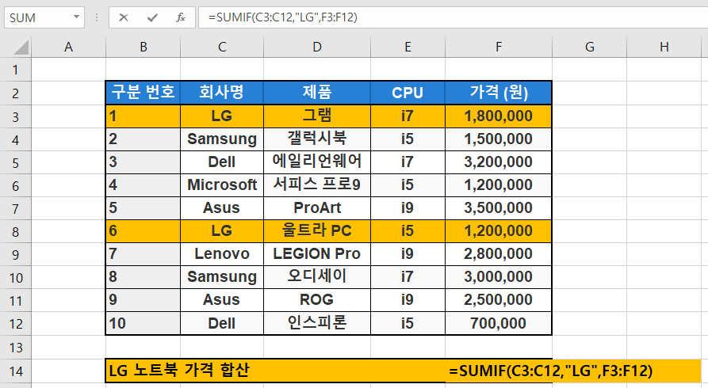Select the 3,000,000 price cell
The width and height of the screenshot is (708, 388).
tap(499, 277)
